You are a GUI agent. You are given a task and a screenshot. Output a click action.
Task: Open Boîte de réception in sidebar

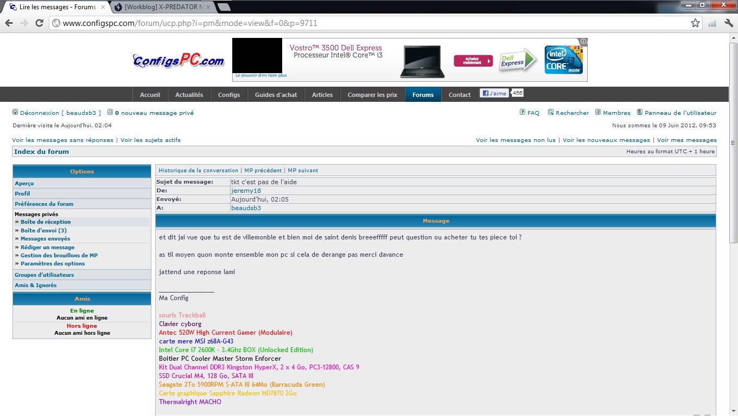46,222
